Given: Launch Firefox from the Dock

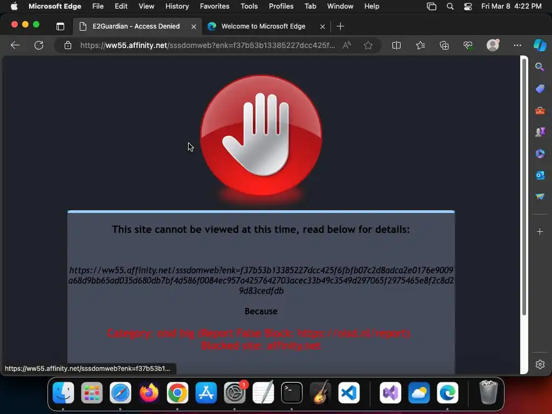Looking at the screenshot, I should [149, 392].
